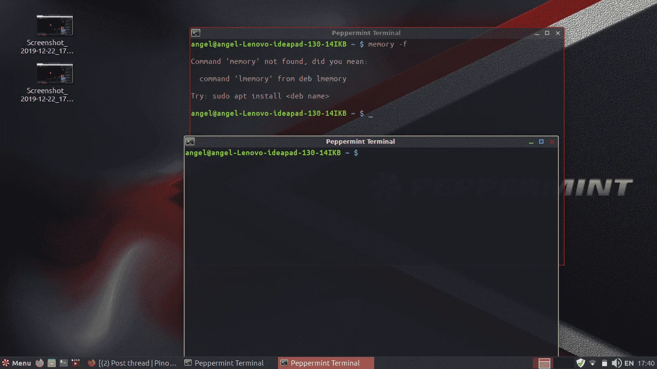Open the Wi-Fi network tray icon

coord(593,363)
